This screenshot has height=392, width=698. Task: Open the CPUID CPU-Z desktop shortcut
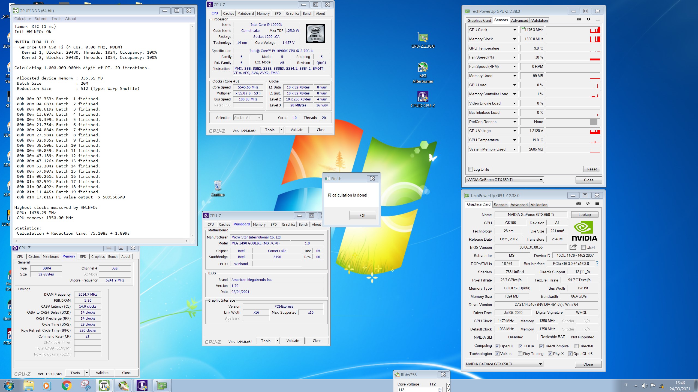coord(423,99)
